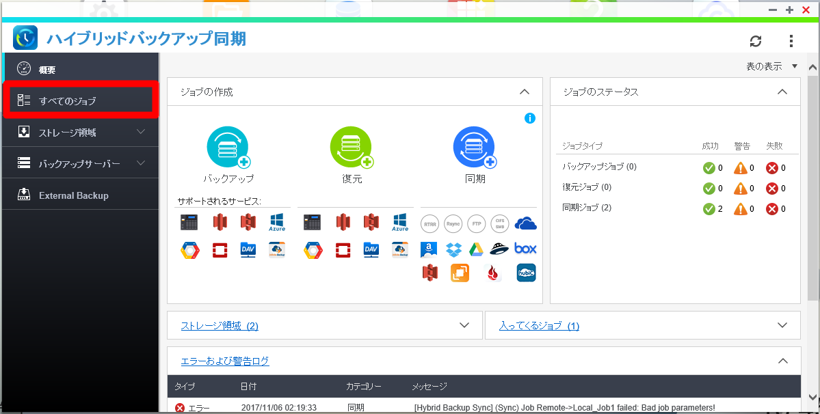Open the 入ってくるジョブ (1) link
Image resolution: width=820 pixels, height=414 pixels.
539,326
